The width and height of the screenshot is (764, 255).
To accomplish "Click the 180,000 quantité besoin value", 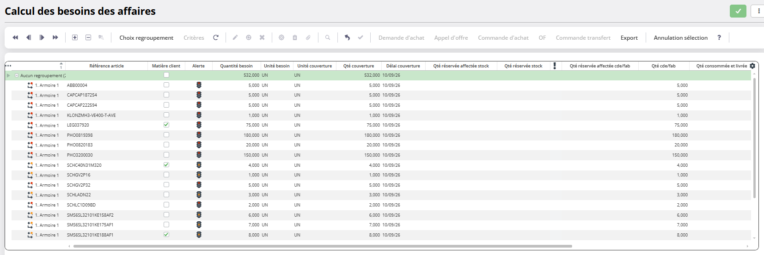I will [x=251, y=135].
